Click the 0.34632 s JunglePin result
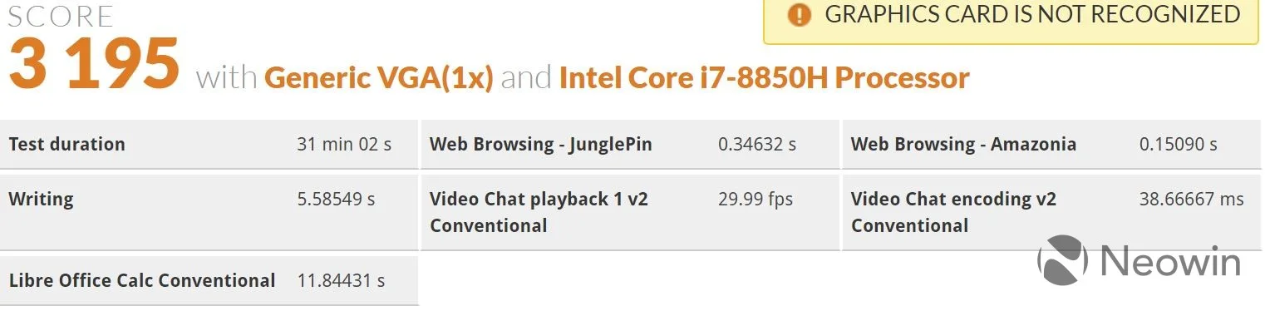 click(x=757, y=145)
